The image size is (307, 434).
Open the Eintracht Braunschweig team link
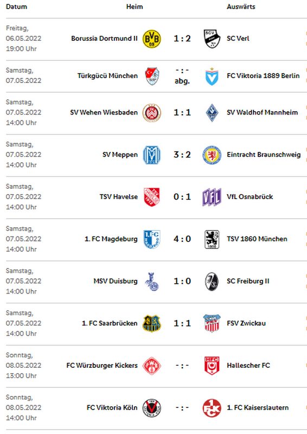264,155
